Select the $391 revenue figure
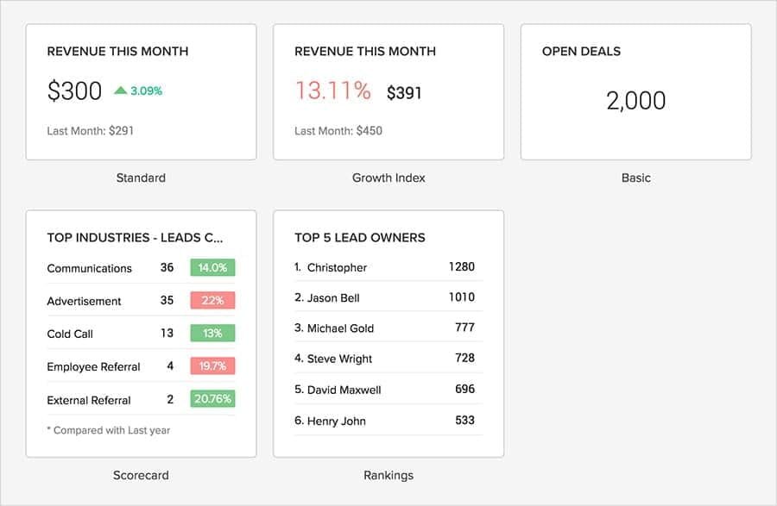Screen dimensions: 777x506 click(x=402, y=91)
